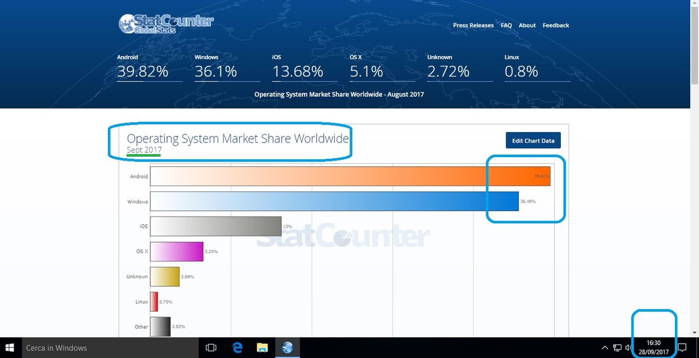Open the taskbar clock and date

click(x=654, y=348)
